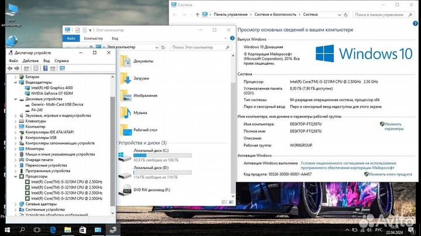The image size is (421, 236).
Task: Switch to details view in This PC
Action: (224, 202)
